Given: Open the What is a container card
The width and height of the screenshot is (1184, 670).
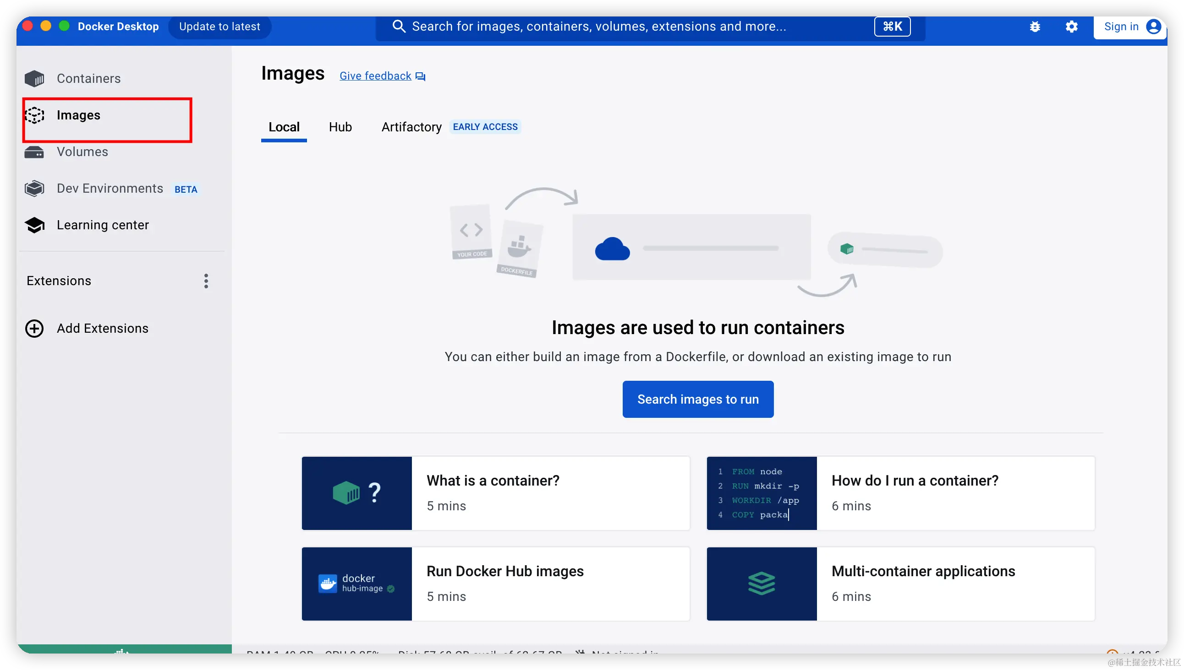Looking at the screenshot, I should coord(495,493).
